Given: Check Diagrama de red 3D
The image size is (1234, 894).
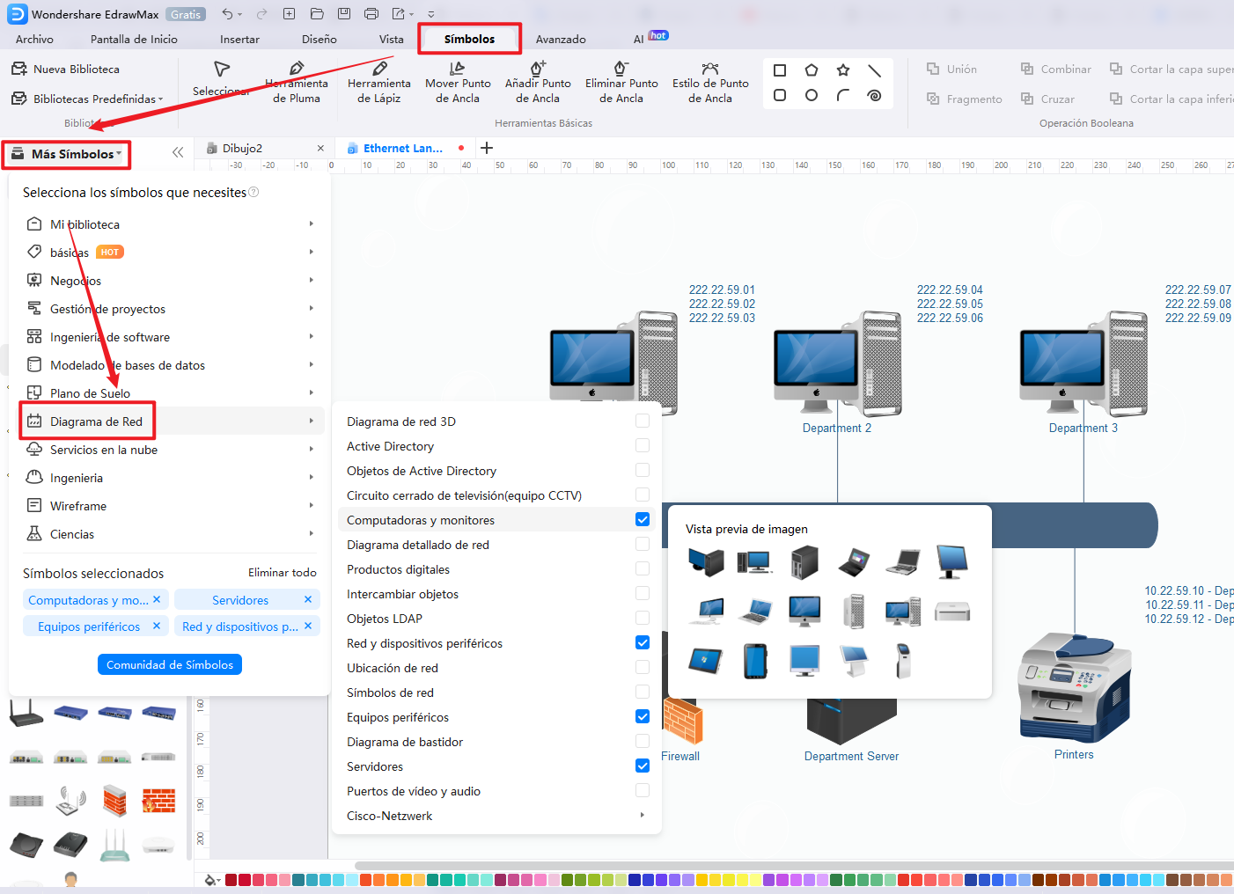Looking at the screenshot, I should (x=642, y=421).
